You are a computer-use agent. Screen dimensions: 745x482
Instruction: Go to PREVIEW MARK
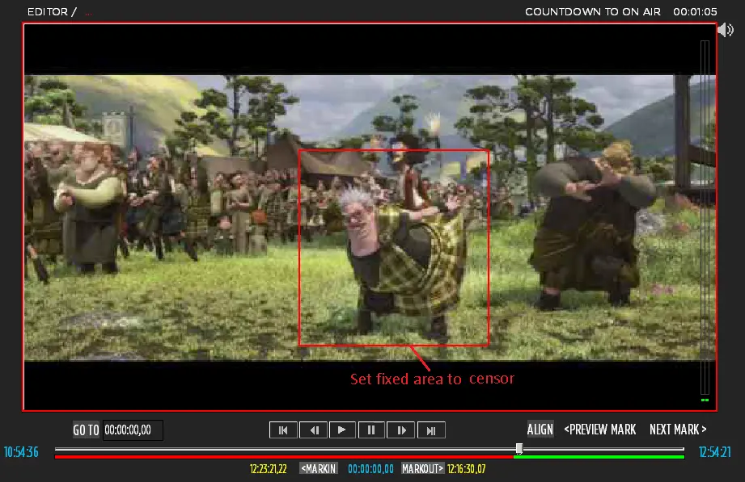pyautogui.click(x=600, y=430)
